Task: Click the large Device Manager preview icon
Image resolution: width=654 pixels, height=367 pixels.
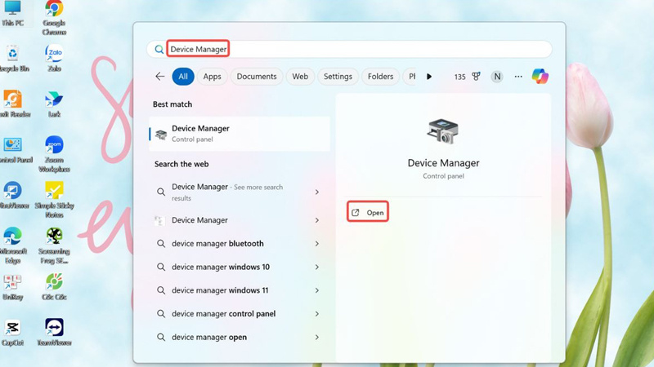Action: 443,131
